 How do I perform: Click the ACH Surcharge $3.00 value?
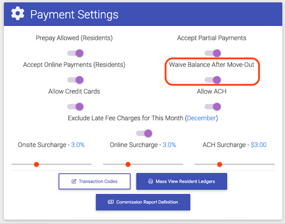258,145
